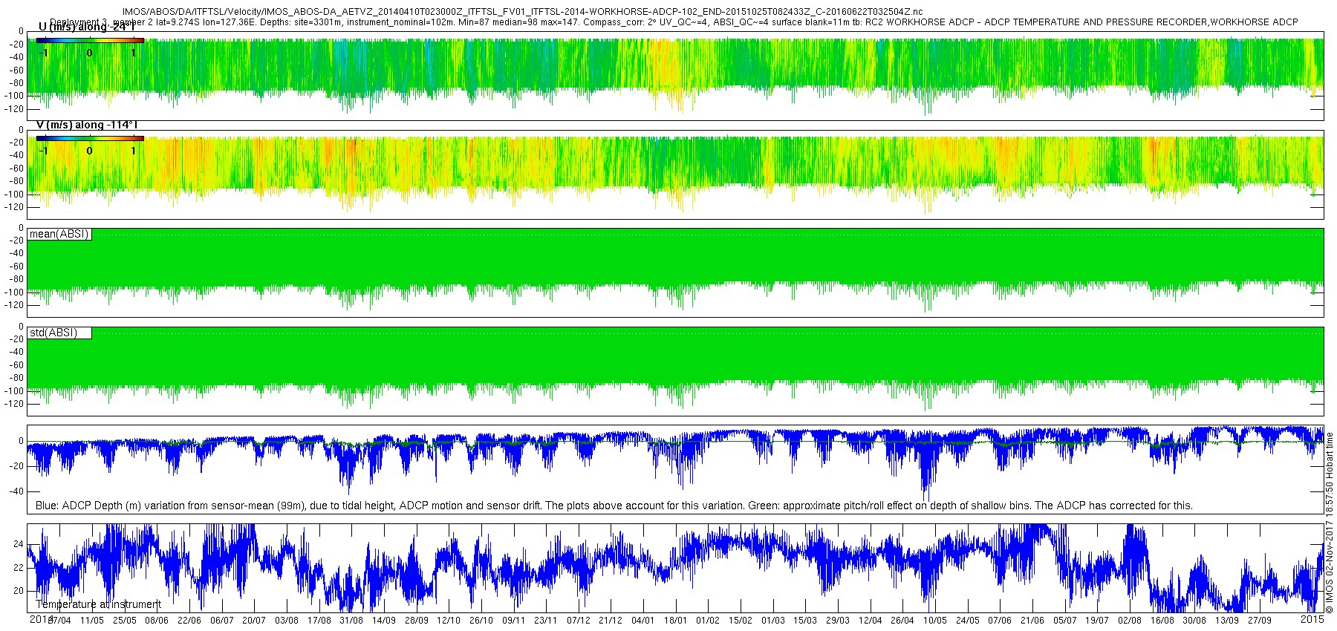Click the 2014 year label on time axis
The height and width of the screenshot is (631, 1337).
[x=40, y=618]
